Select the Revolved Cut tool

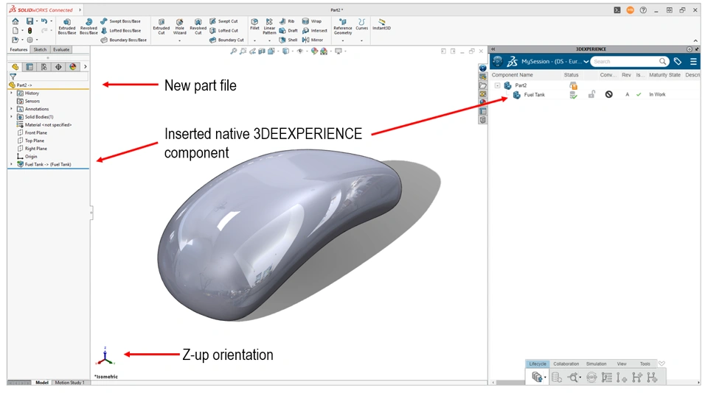tap(198, 26)
